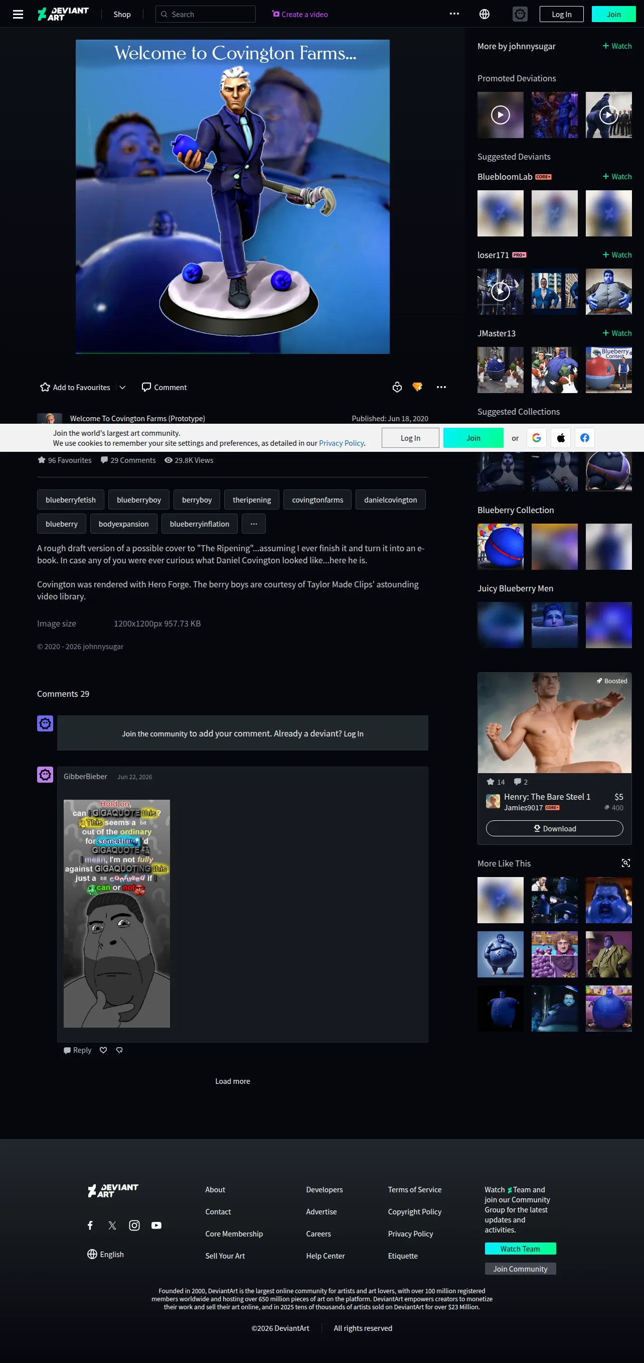Select the blueberryinflation tag
The image size is (644, 1363).
[199, 524]
